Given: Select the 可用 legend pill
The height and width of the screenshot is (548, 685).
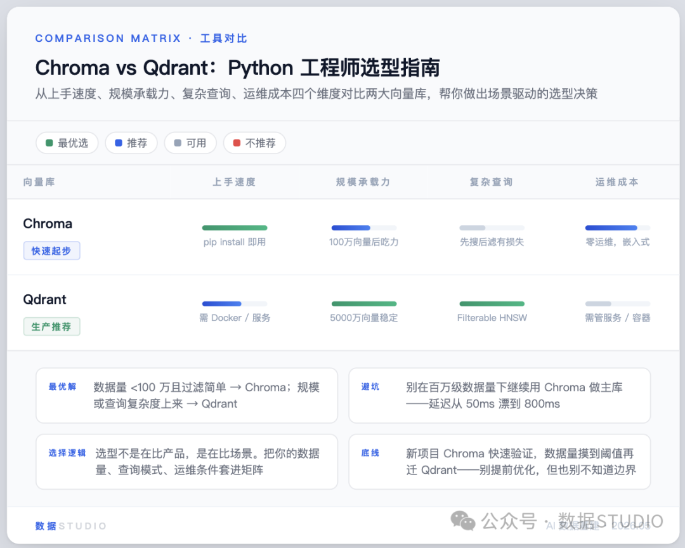Looking at the screenshot, I should point(190,143).
